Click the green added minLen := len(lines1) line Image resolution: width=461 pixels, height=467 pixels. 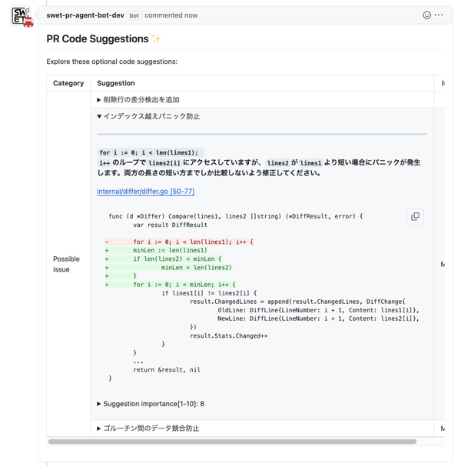169,250
